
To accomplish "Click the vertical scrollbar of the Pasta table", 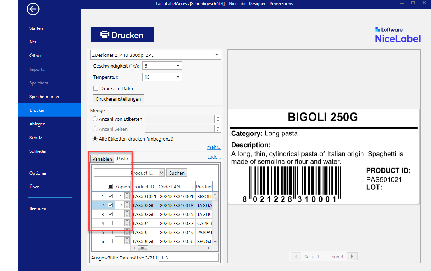I will coord(215,218).
